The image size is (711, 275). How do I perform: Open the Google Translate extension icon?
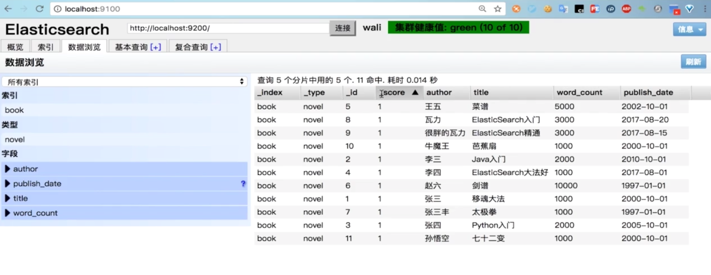[x=563, y=9]
